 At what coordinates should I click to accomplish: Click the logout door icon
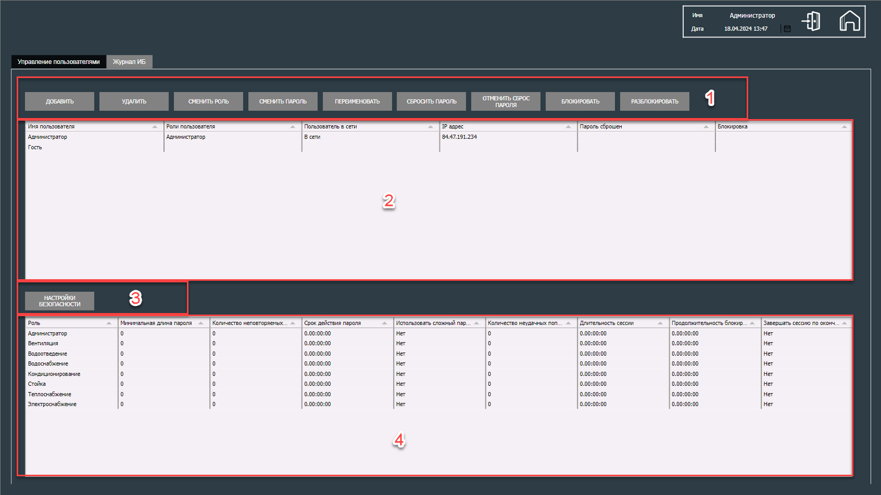pos(811,21)
